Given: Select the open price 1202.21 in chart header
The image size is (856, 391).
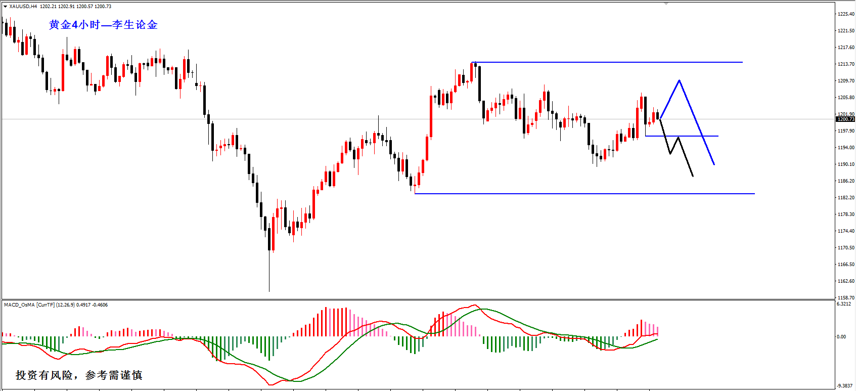Looking at the screenshot, I should tap(48, 7).
